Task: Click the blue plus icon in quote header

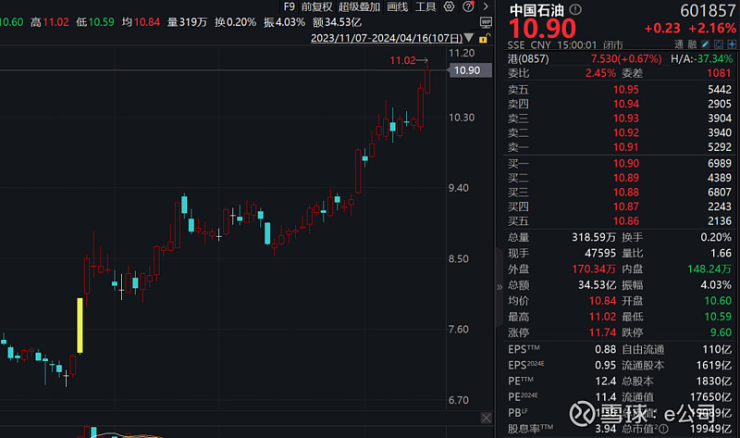Action: point(732,44)
